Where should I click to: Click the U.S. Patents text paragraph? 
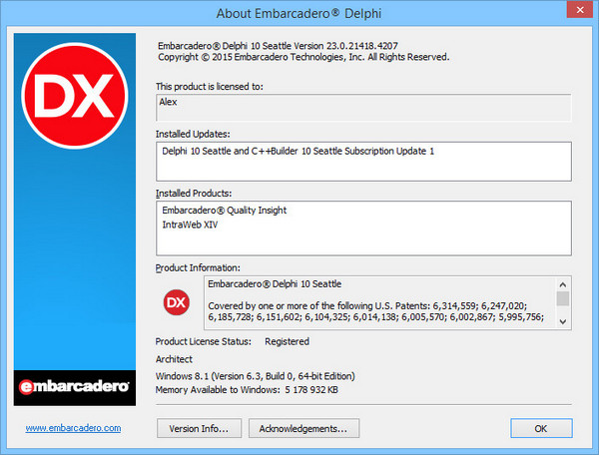click(x=379, y=309)
